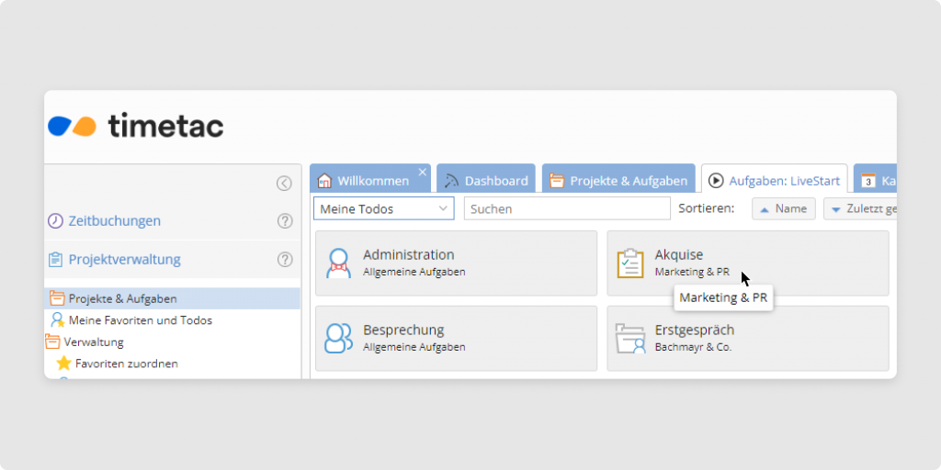Select the Verwaltung folder

click(93, 341)
